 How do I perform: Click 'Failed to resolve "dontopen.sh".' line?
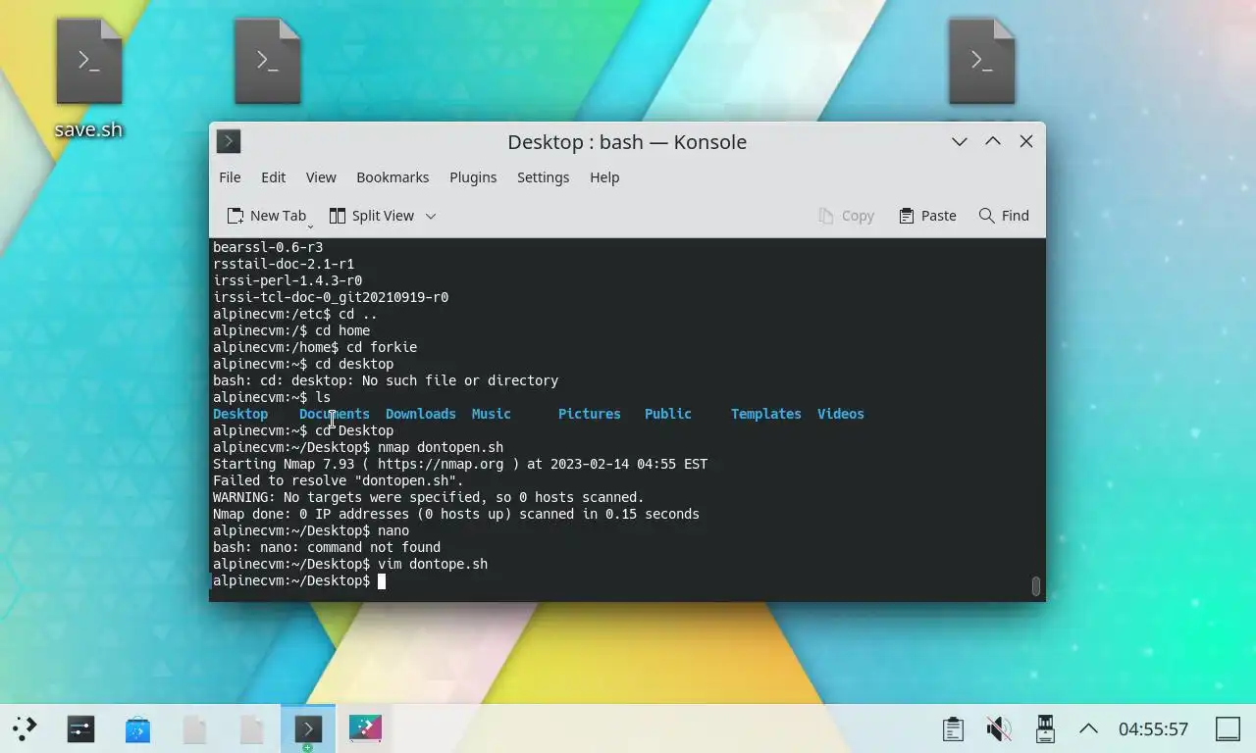pos(339,480)
